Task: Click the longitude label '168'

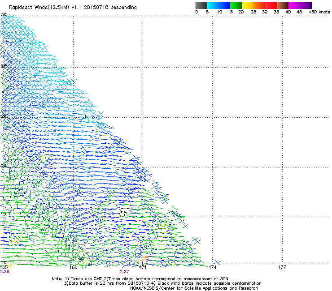Action: [73, 267]
